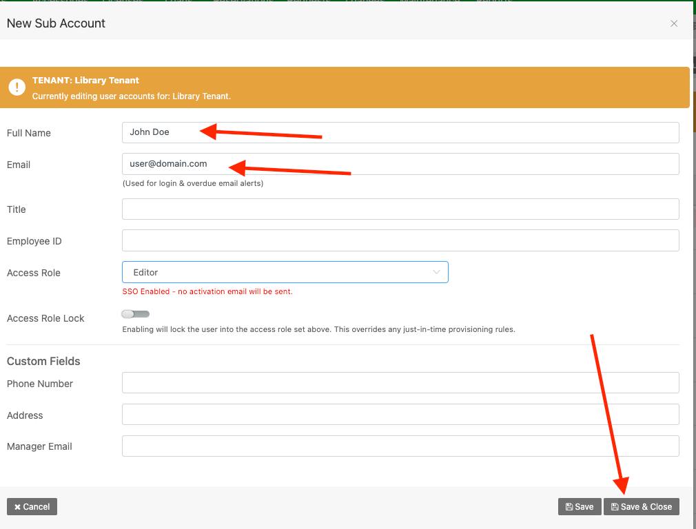696x529 pixels.
Task: Open the Access Role dropdown
Action: click(285, 272)
